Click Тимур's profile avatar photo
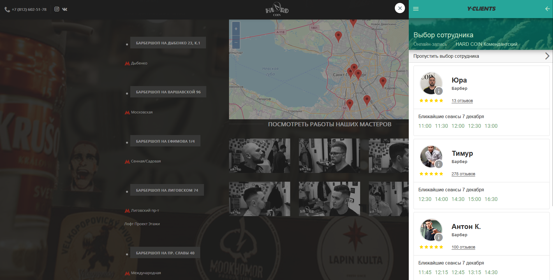553x280 pixels. point(431,157)
